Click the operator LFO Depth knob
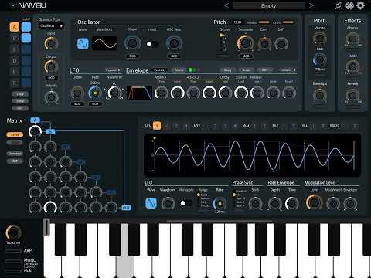This screenshot has width=371, height=278. (x=77, y=93)
